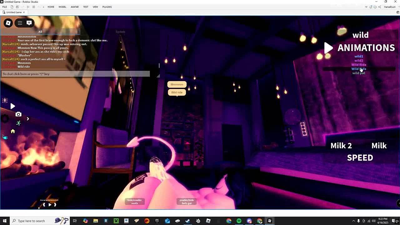Click the new file icon in toolbar
The image size is (400, 225).
(x=12, y=7)
